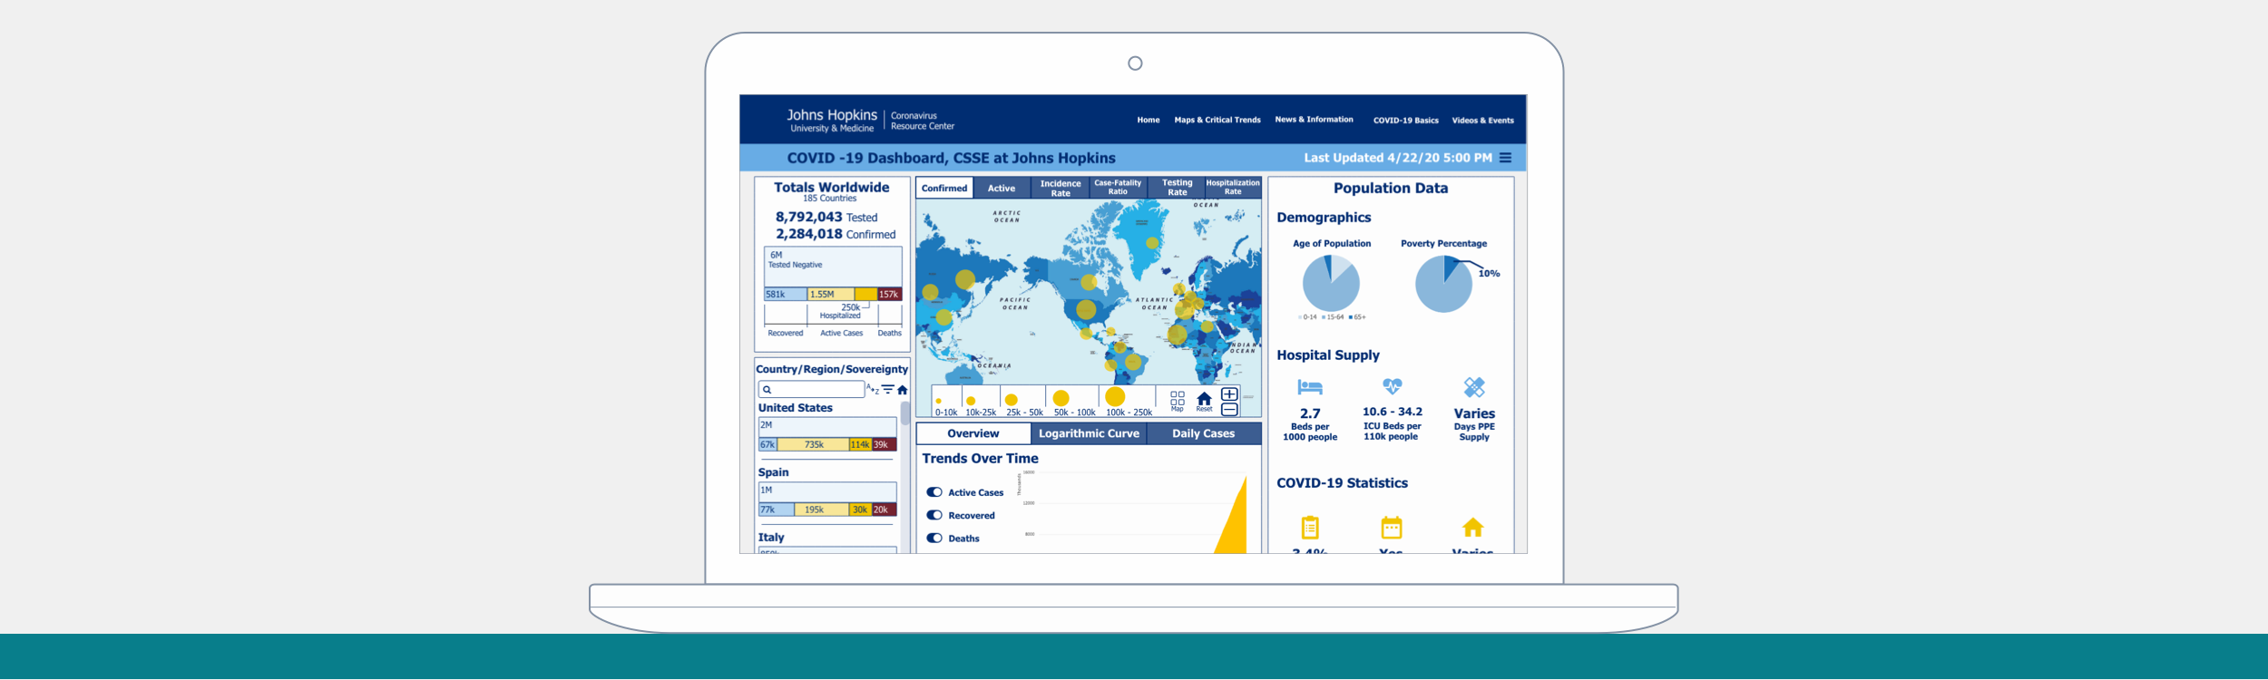Click the search magnifier in country search box
2268x680 pixels.
pos(767,390)
